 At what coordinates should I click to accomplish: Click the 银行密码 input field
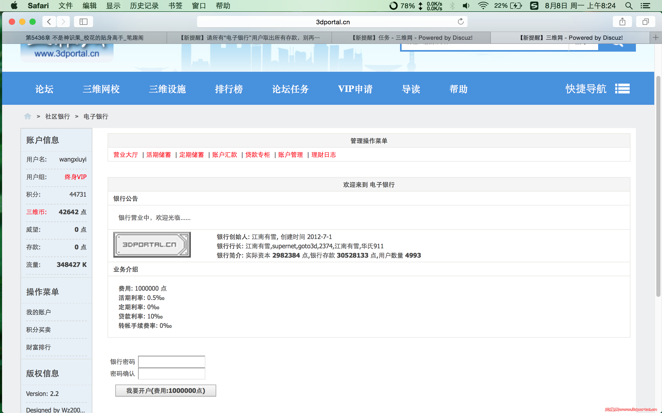(171, 361)
